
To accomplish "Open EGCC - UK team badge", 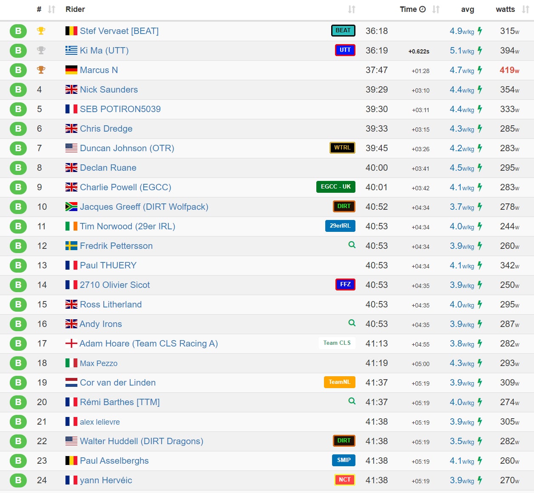I will point(336,187).
